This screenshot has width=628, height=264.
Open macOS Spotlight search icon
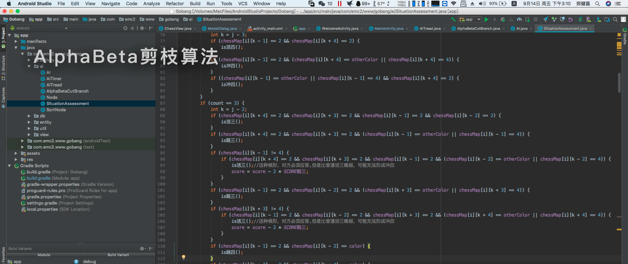pyautogui.click(x=598, y=4)
